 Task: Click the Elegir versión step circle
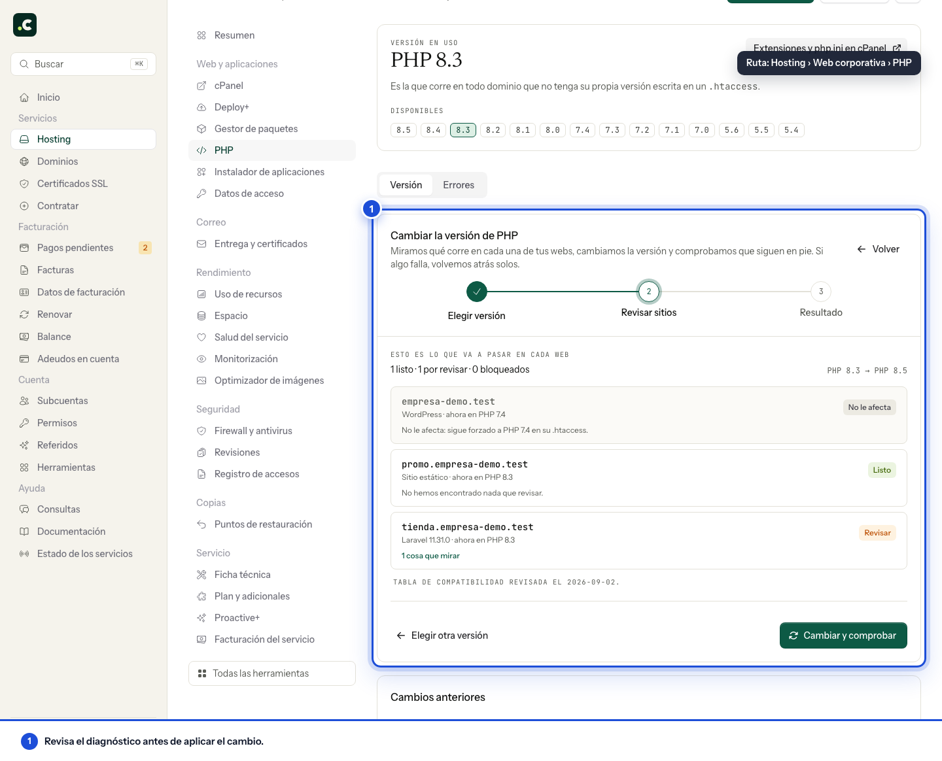click(x=477, y=292)
